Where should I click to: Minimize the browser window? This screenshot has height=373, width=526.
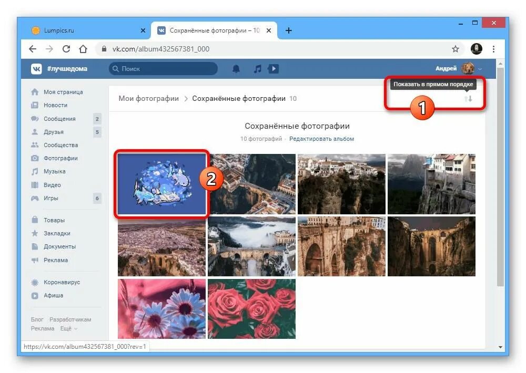pos(461,23)
